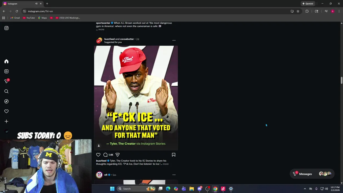Open the Explore compass icon
The image size is (343, 193).
tap(6, 101)
